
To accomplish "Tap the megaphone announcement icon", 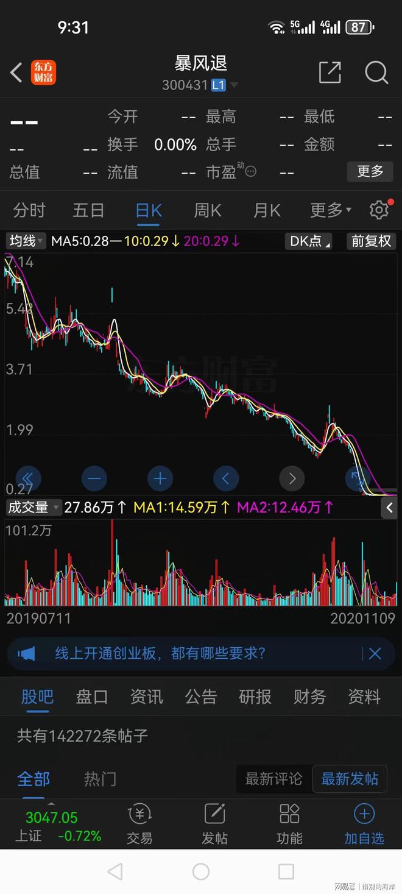I will [x=26, y=654].
